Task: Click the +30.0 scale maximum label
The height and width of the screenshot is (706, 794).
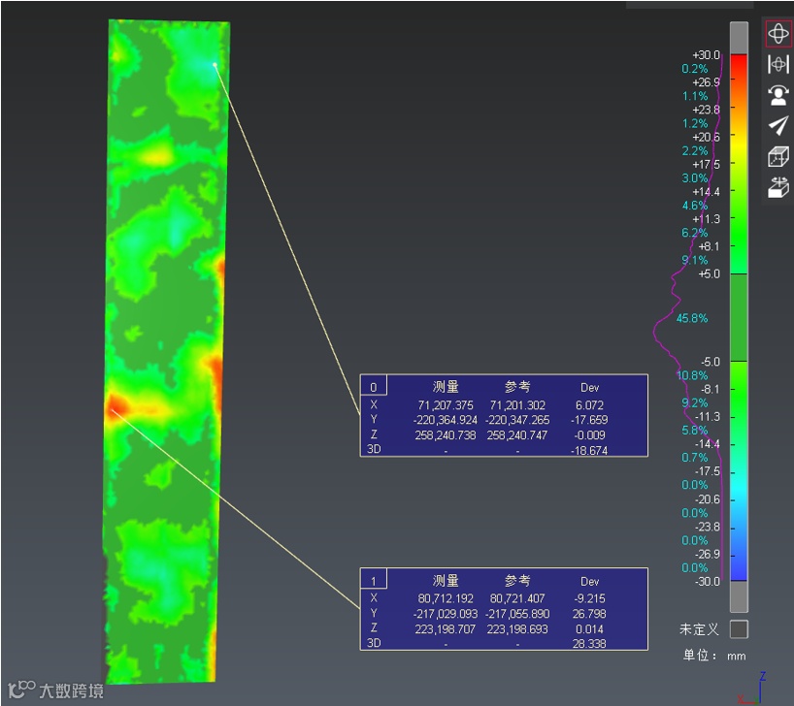Action: coord(706,54)
